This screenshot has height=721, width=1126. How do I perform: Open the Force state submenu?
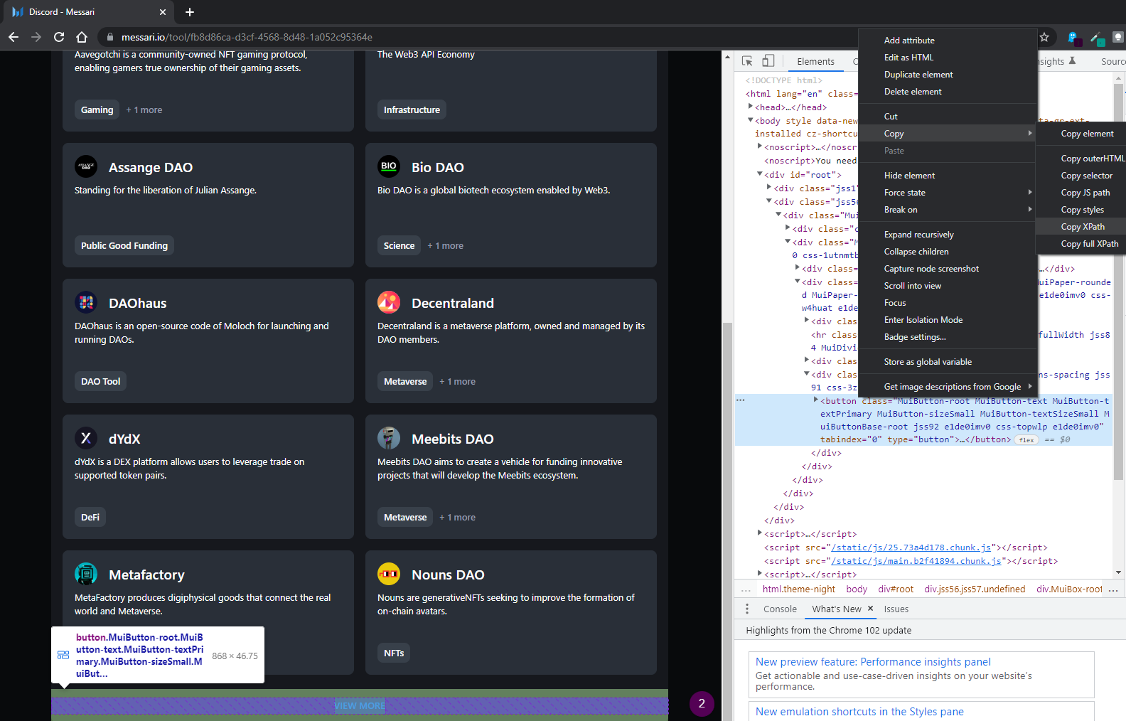948,193
